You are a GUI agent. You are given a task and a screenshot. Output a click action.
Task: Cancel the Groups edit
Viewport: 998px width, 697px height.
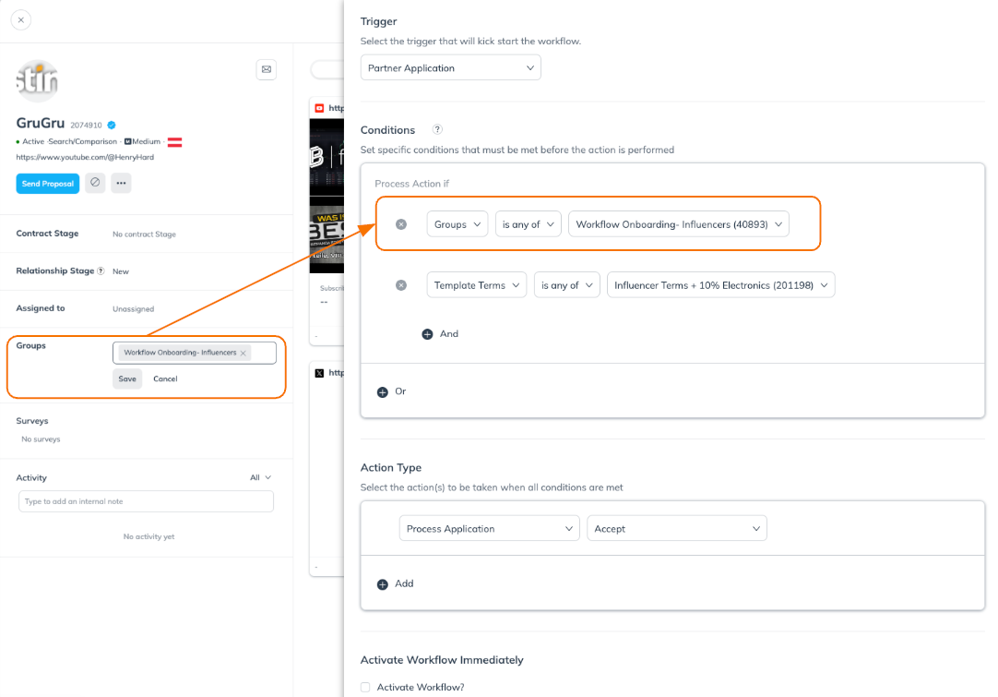pyautogui.click(x=165, y=379)
